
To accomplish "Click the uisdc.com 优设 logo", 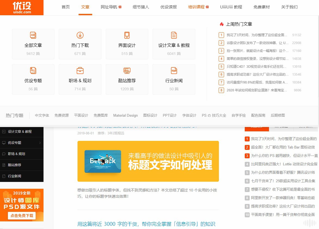I will [x=22, y=8].
